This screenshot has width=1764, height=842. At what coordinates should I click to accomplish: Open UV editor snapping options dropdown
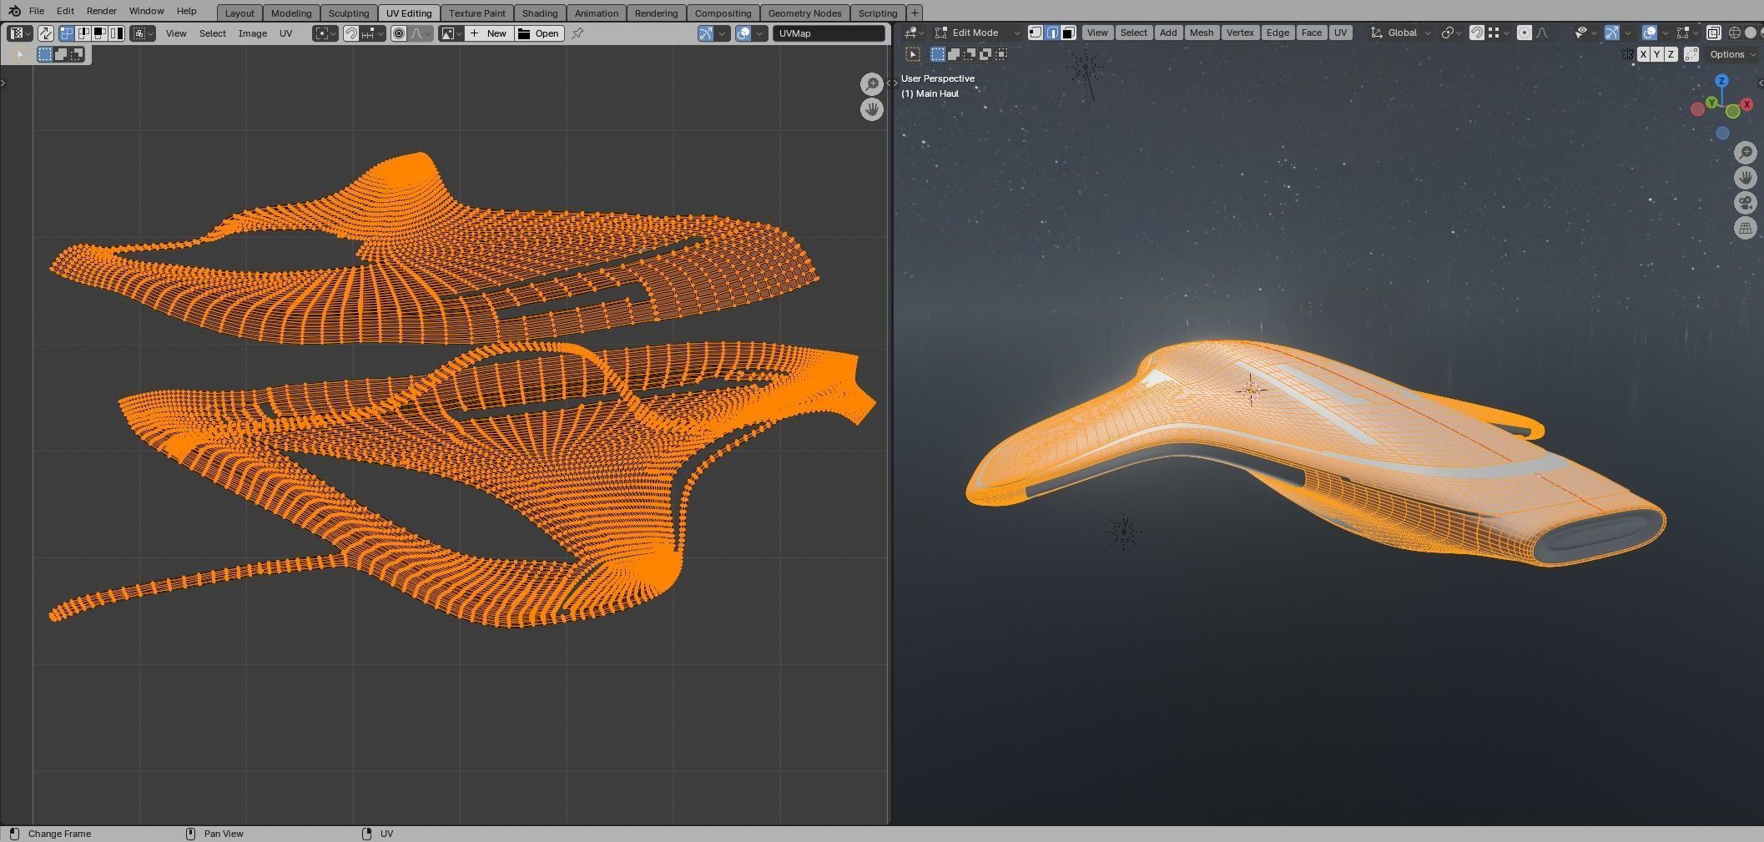click(372, 33)
